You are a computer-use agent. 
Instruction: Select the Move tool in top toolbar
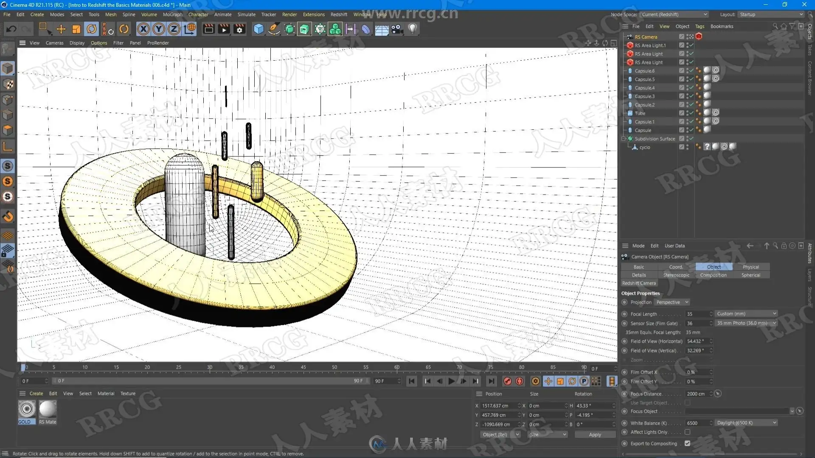pyautogui.click(x=61, y=29)
